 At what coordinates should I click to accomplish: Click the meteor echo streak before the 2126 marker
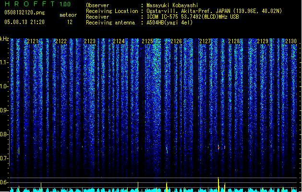pos(167,150)
